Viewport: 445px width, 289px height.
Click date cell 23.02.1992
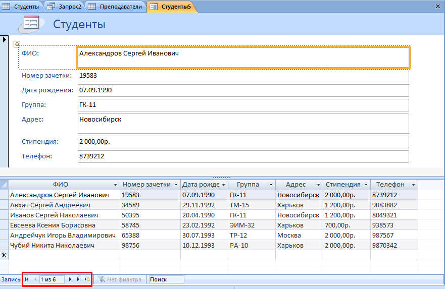coord(205,225)
